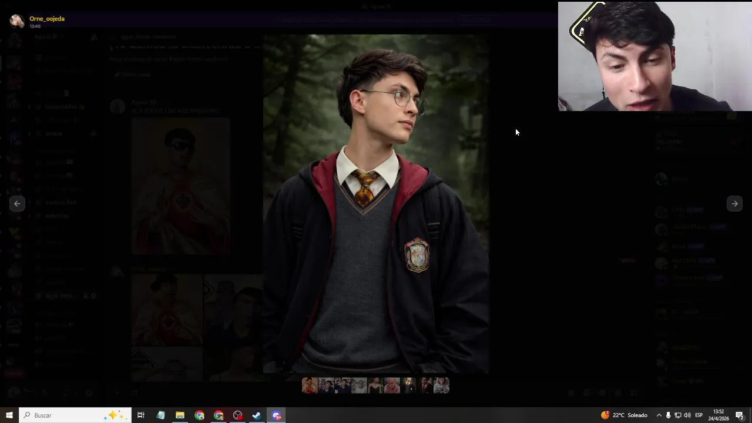Open Discord from the taskbar
The height and width of the screenshot is (423, 752).
pyautogui.click(x=277, y=415)
